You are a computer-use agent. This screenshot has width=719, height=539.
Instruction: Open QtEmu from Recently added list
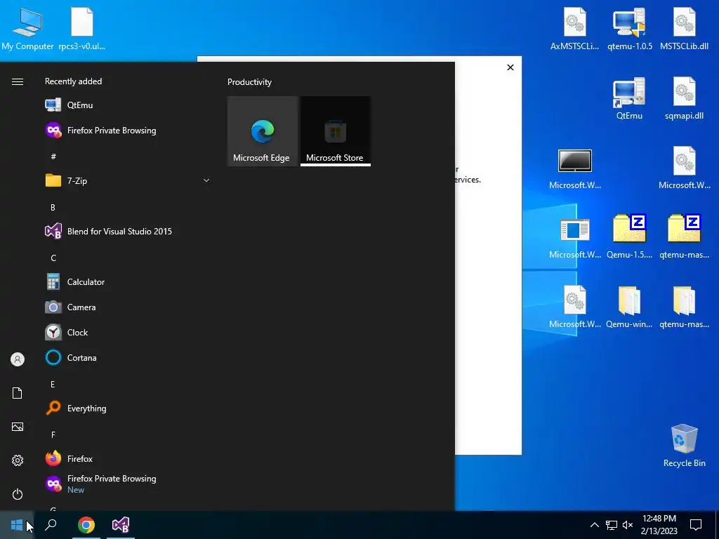[x=126, y=105]
